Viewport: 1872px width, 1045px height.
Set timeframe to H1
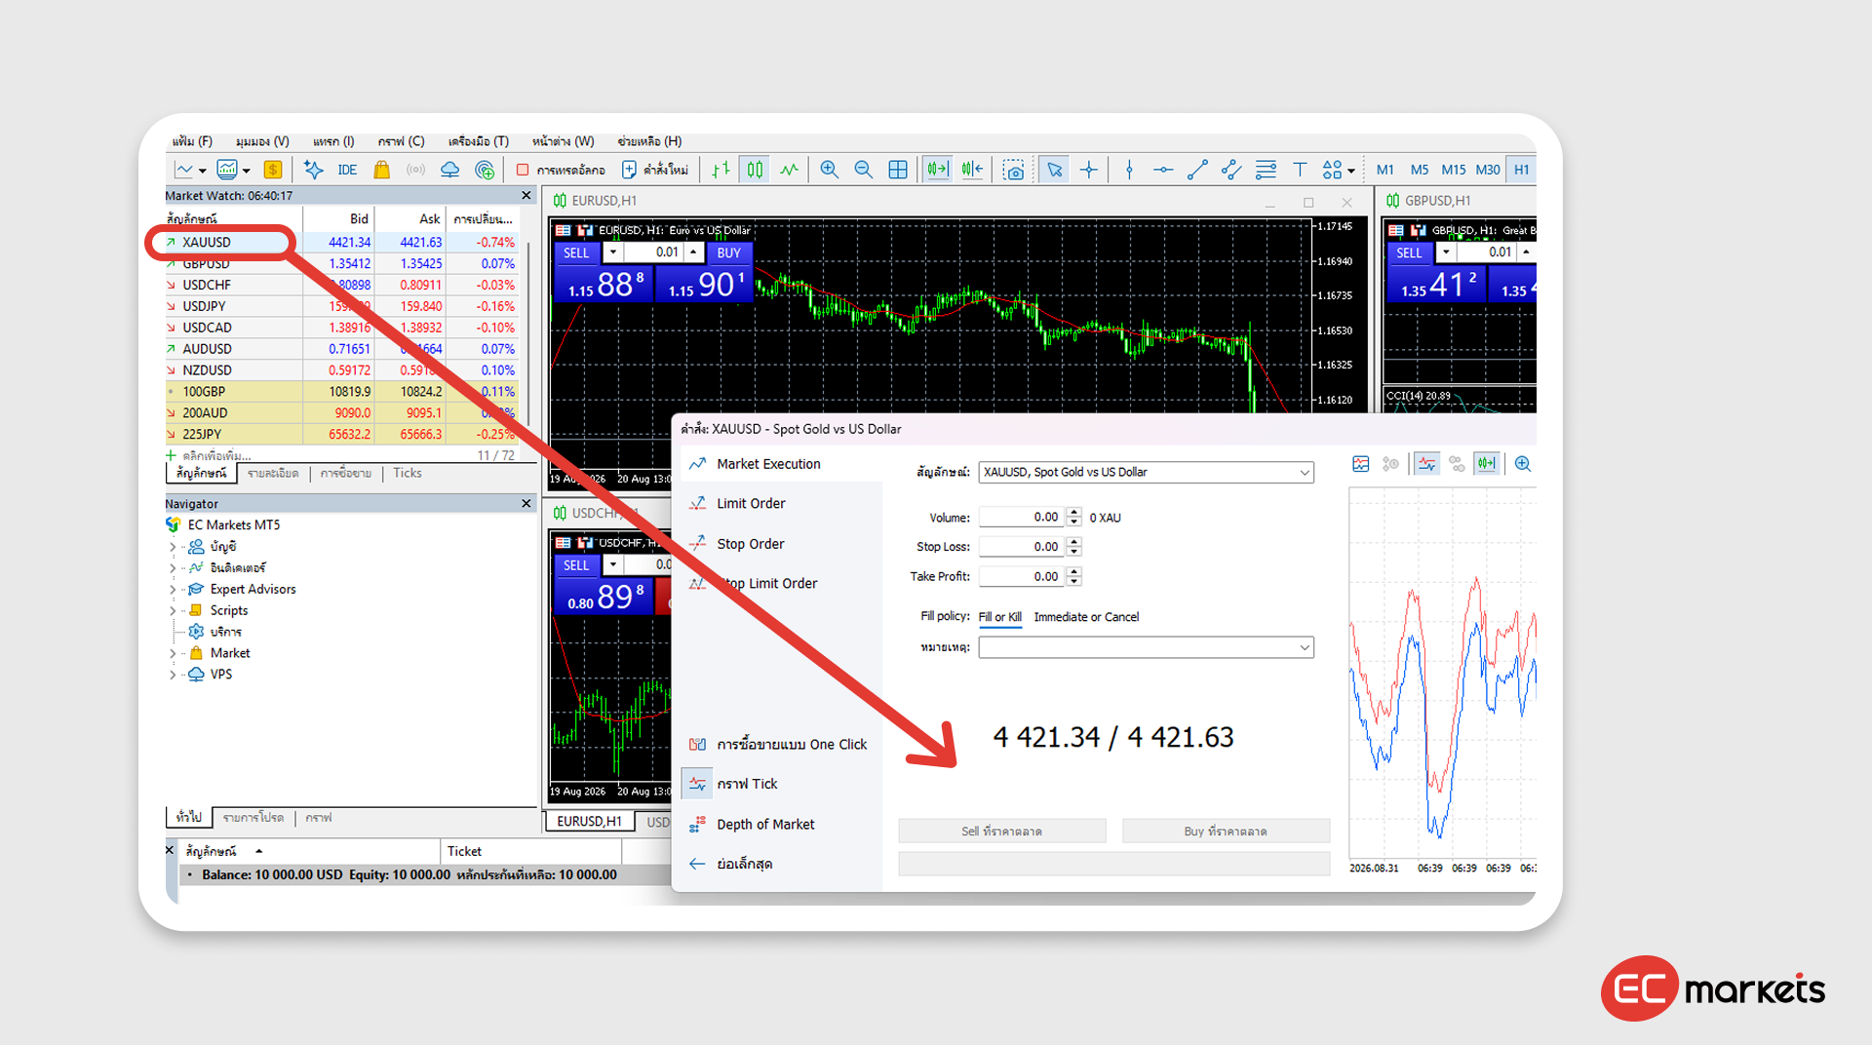pyautogui.click(x=1522, y=170)
